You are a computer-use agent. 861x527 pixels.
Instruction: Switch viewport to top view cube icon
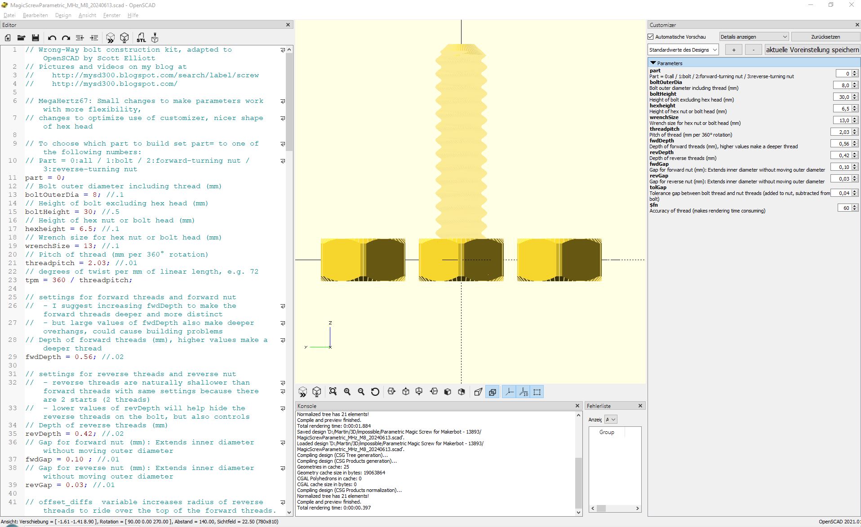(x=405, y=391)
